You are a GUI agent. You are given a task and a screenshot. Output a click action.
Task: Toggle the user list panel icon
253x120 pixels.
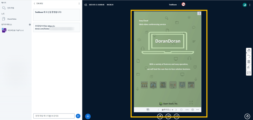[85, 5]
